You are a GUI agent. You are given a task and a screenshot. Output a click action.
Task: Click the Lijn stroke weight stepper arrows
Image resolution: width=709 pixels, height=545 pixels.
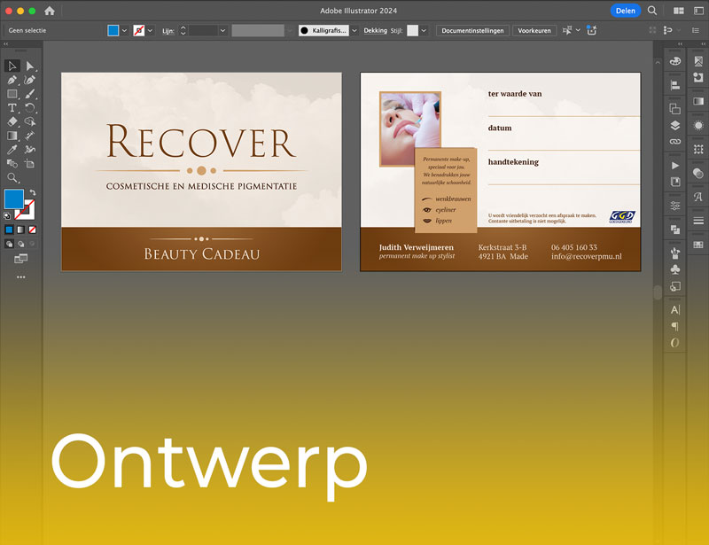[x=183, y=30]
